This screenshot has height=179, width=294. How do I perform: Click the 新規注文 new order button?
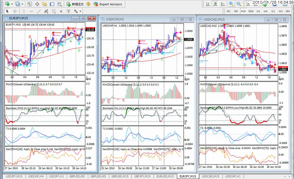click(x=75, y=4)
